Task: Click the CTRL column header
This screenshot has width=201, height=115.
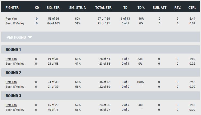Action: [x=192, y=8]
